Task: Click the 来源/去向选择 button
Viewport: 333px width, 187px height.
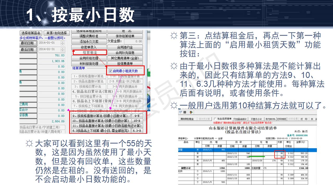Action: (57, 33)
